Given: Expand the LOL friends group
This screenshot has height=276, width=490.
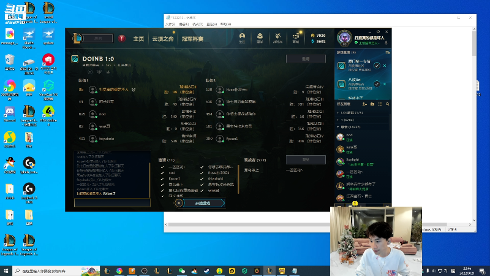Looking at the screenshot, I should pos(352,113).
